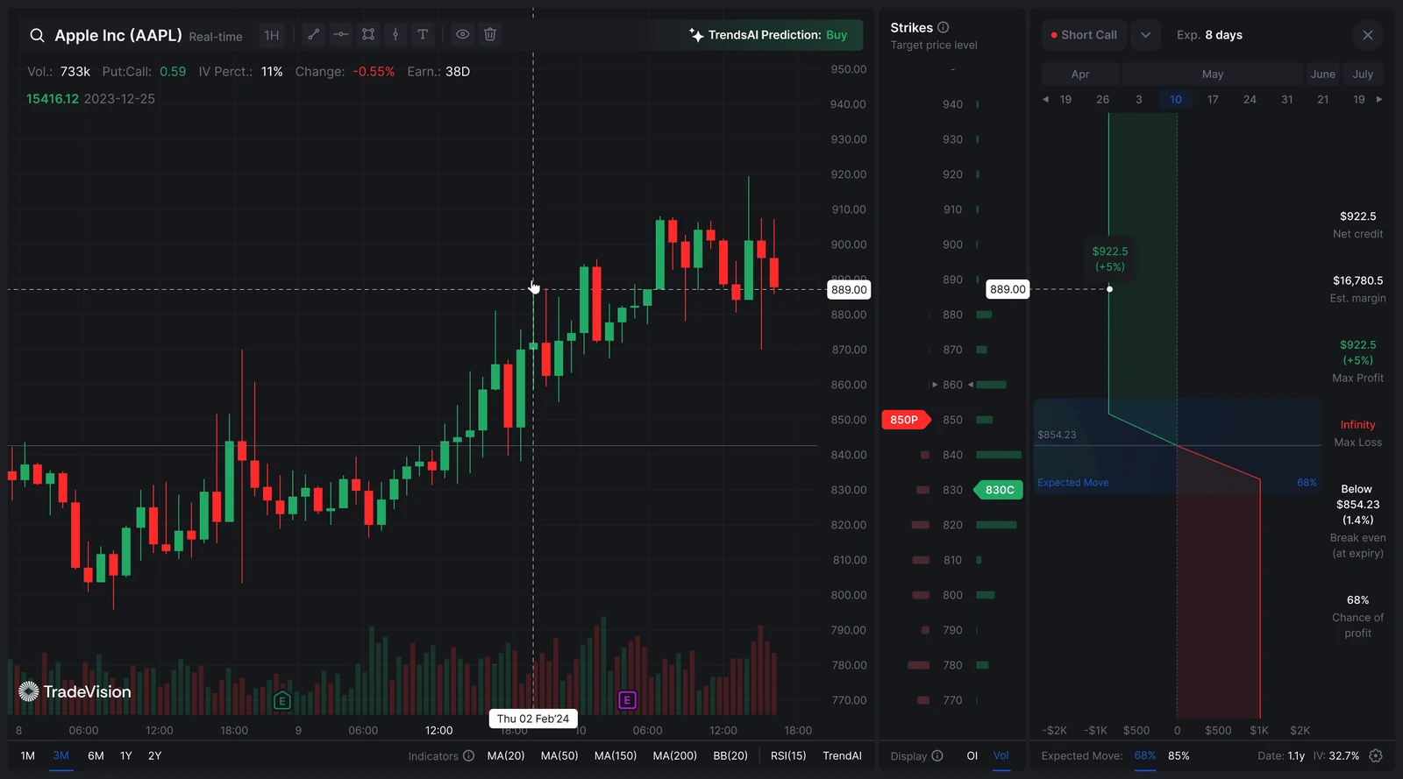The image size is (1403, 779).
Task: Switch strikes display to OI
Action: point(972,755)
